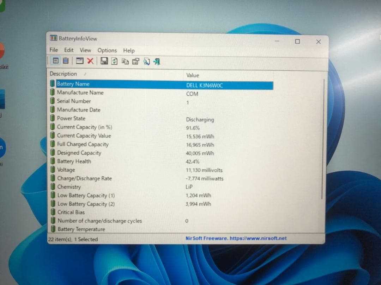Click the Find magnifier document icon
The height and width of the screenshot is (285, 381).
click(x=147, y=61)
